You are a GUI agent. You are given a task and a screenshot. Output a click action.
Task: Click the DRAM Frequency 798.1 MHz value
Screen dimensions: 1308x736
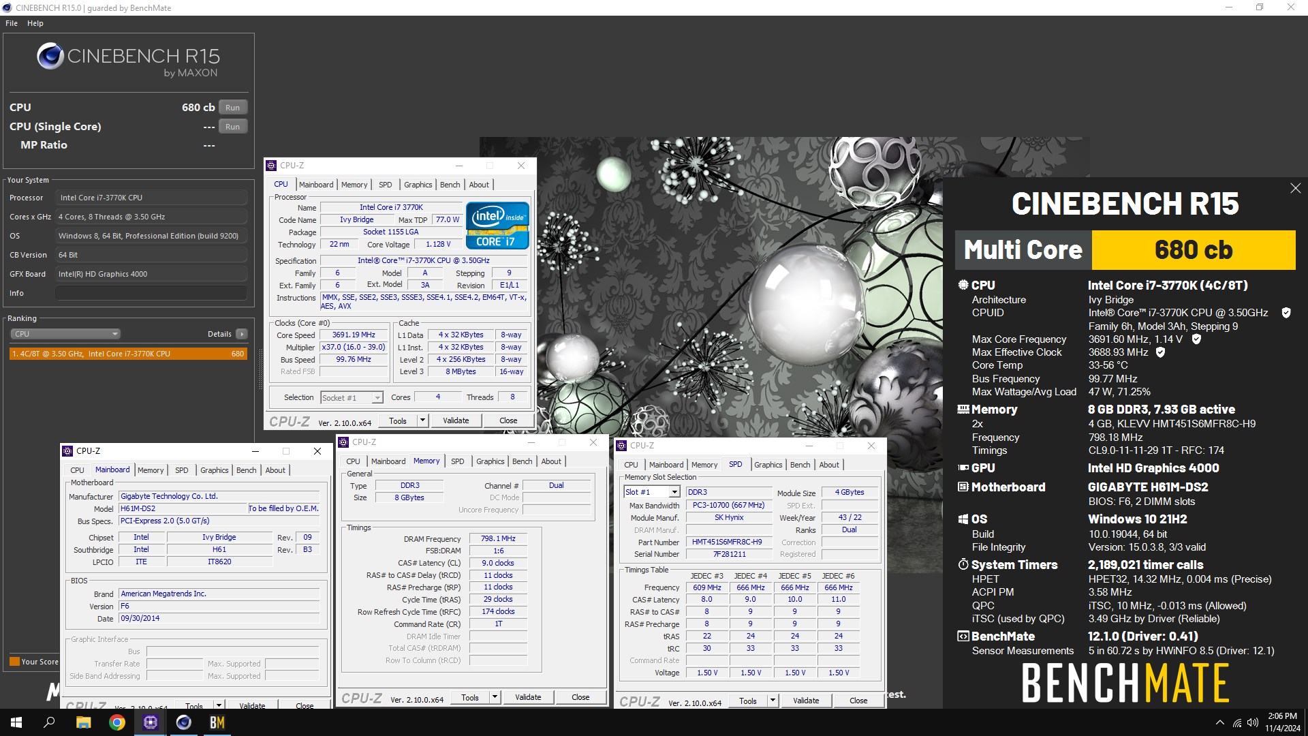click(x=499, y=538)
